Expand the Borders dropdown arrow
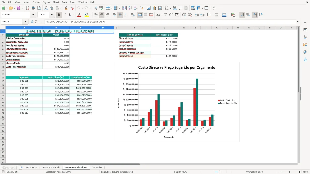 click(213, 15)
